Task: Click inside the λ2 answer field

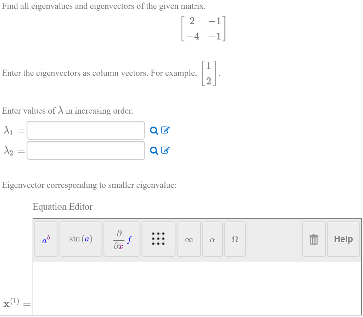Action: tap(85, 151)
